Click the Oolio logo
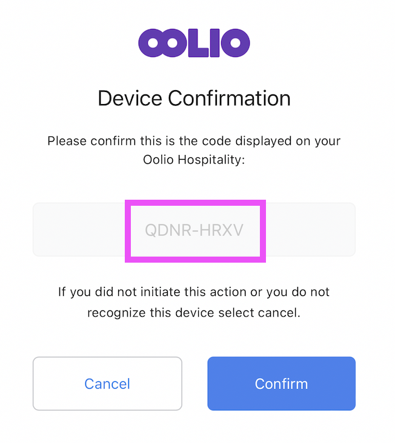The height and width of the screenshot is (443, 395). pos(194,43)
